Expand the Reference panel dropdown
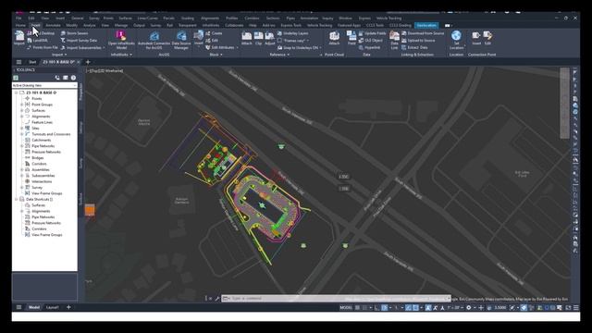 [279, 55]
